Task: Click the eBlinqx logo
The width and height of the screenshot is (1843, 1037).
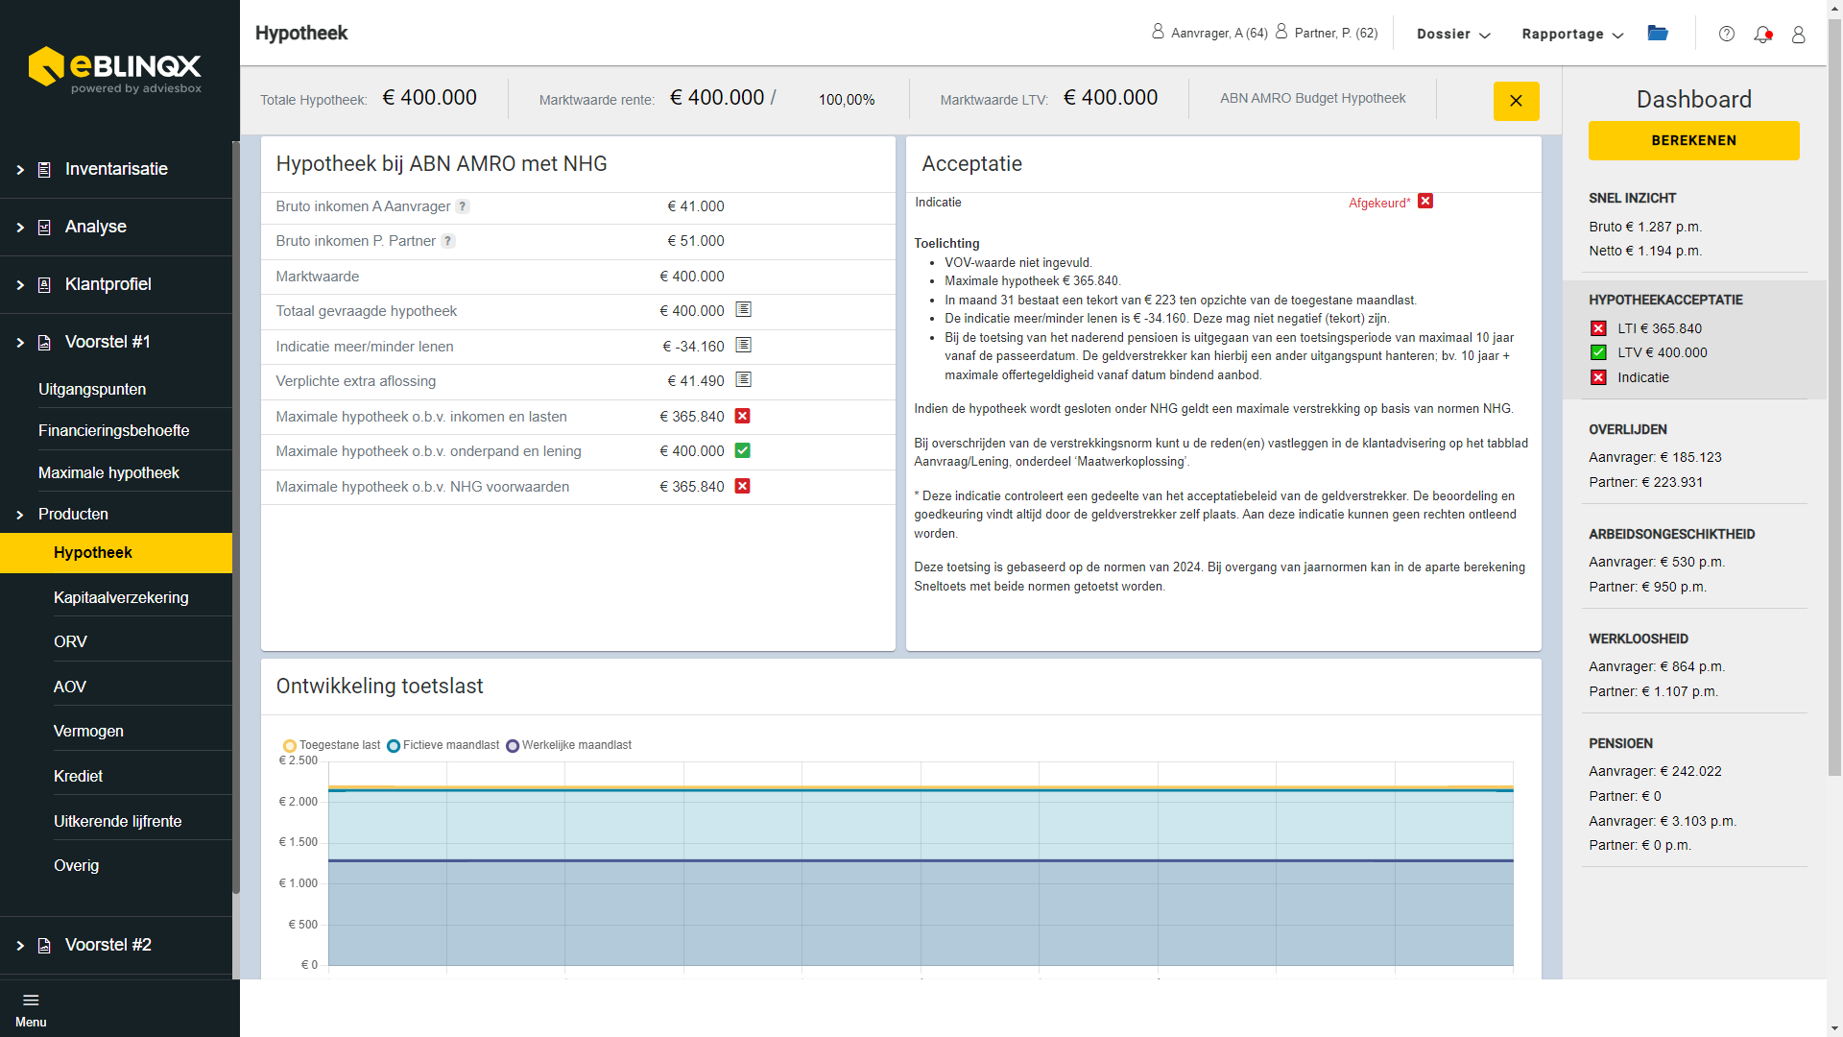Action: pyautogui.click(x=115, y=69)
